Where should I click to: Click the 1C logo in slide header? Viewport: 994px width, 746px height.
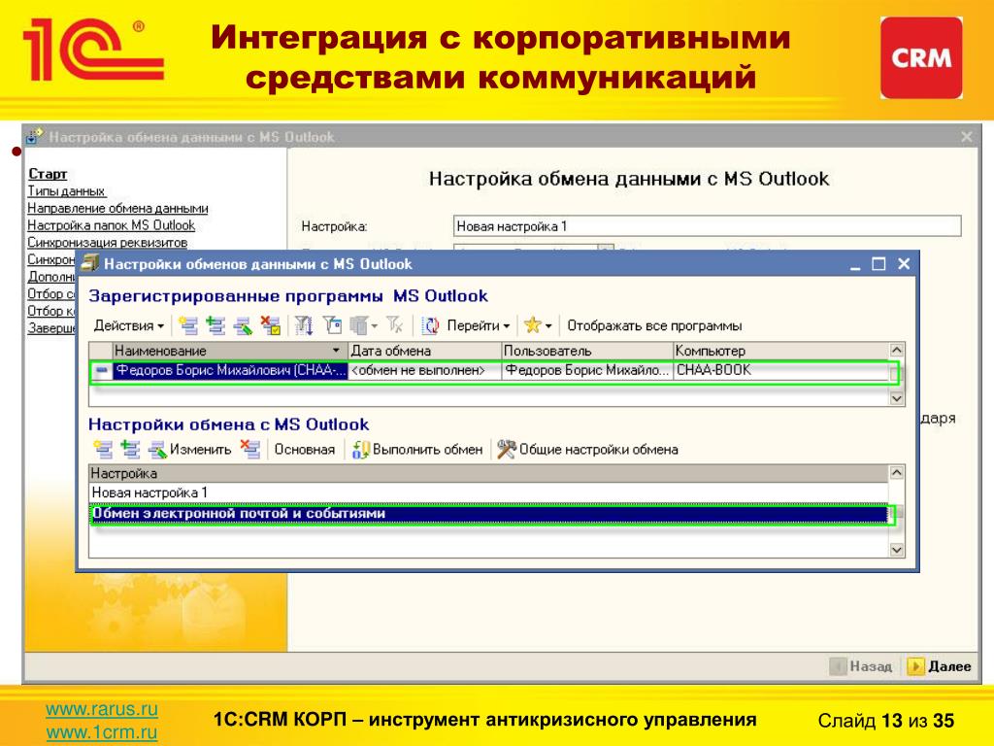tap(94, 50)
